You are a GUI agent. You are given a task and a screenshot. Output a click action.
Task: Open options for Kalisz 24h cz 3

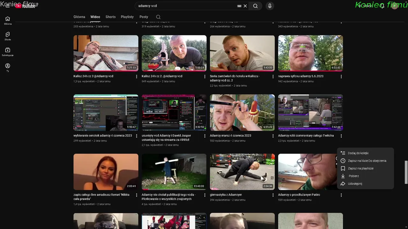[137, 77]
